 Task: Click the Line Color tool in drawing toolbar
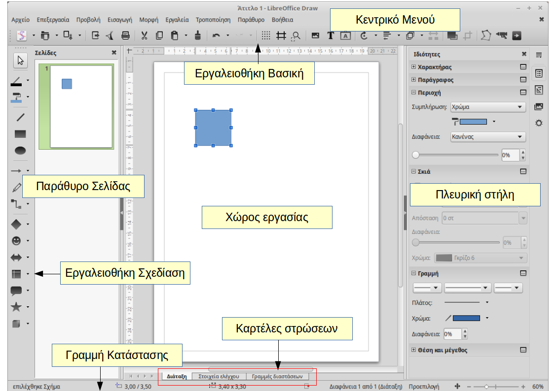click(x=16, y=81)
